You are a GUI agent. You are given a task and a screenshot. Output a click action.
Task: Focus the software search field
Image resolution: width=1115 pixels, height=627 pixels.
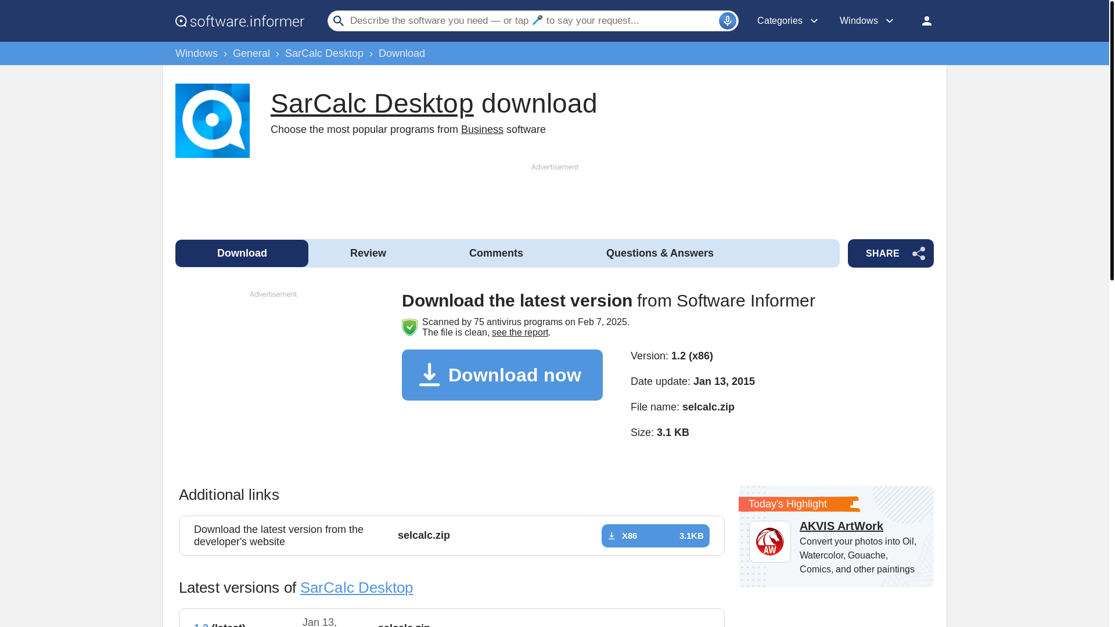[532, 21]
